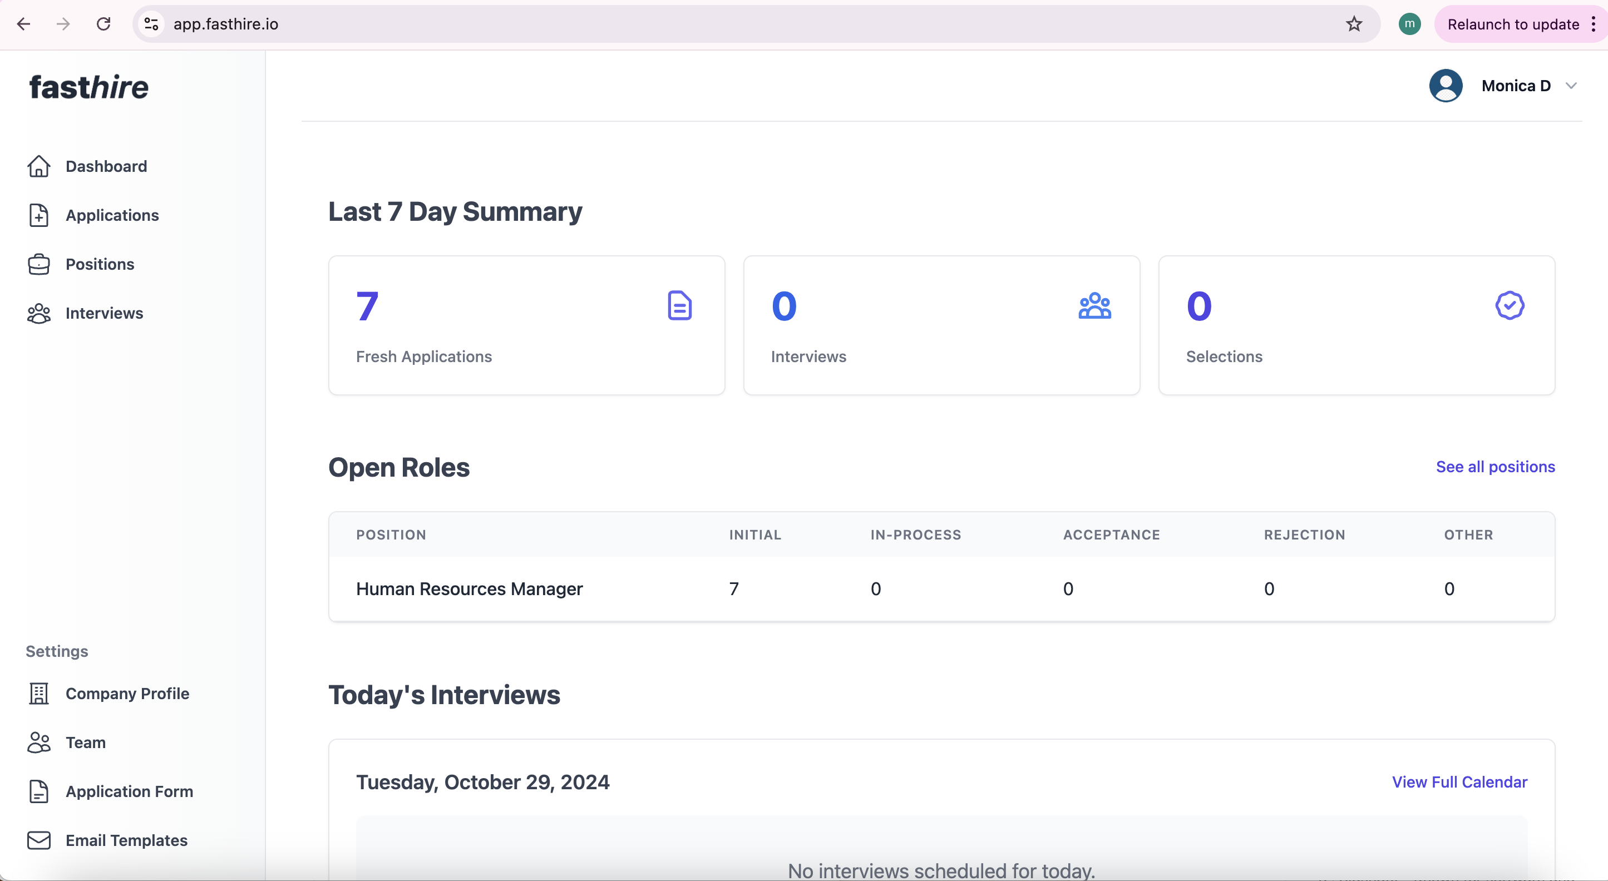Open the Human Resources Manager position row
The width and height of the screenshot is (1608, 881).
[469, 589]
